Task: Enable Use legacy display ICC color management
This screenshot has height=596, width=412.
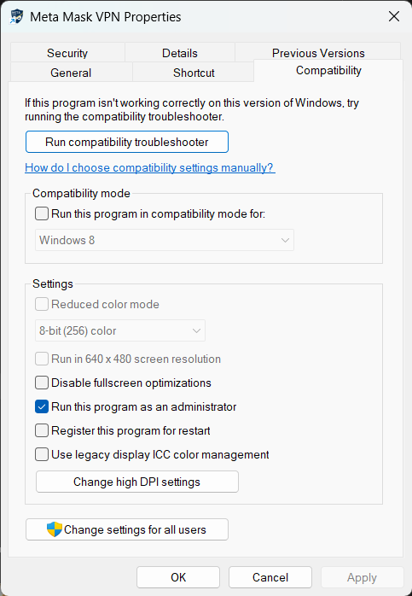Action: click(42, 454)
